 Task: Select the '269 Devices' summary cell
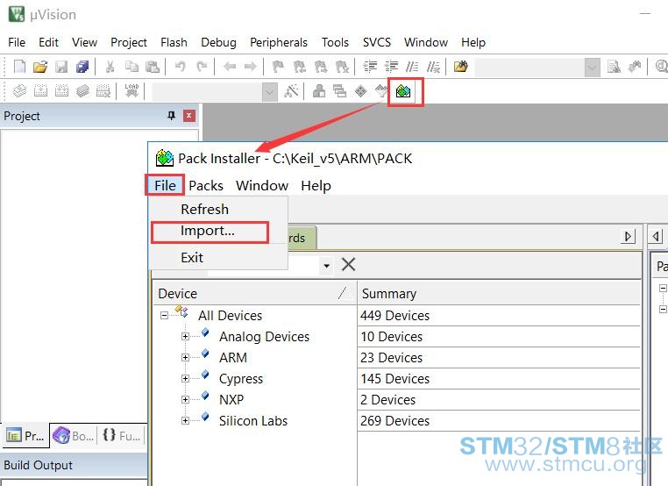pos(499,421)
